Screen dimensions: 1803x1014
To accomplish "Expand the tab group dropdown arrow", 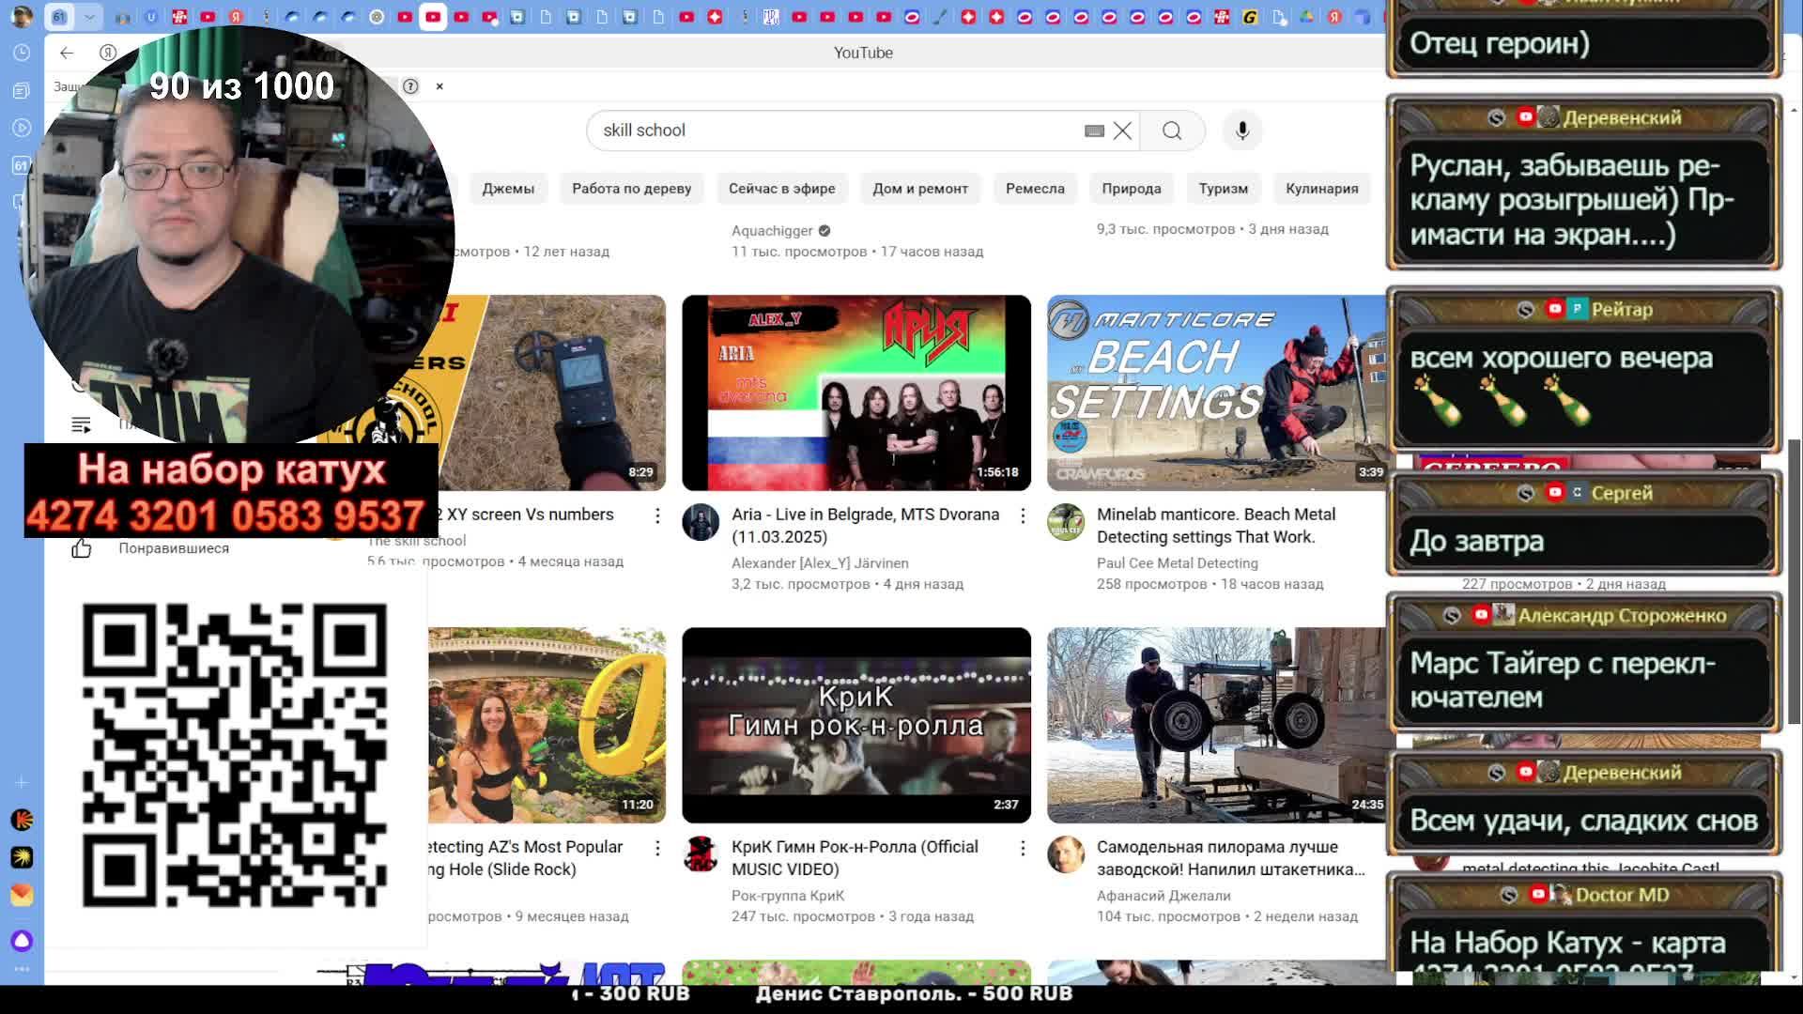I will 89,17.
